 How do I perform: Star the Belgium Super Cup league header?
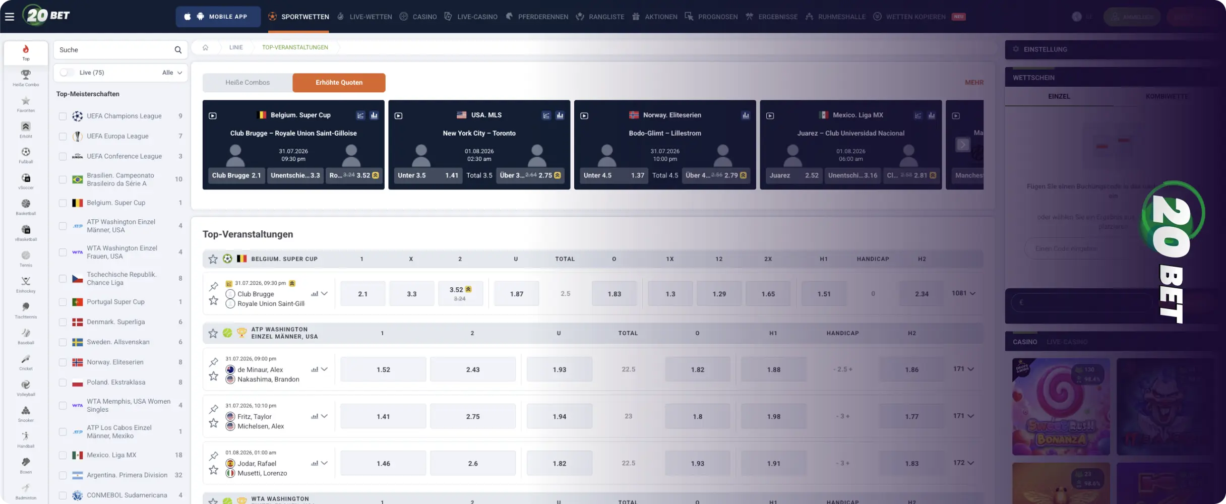click(x=213, y=259)
